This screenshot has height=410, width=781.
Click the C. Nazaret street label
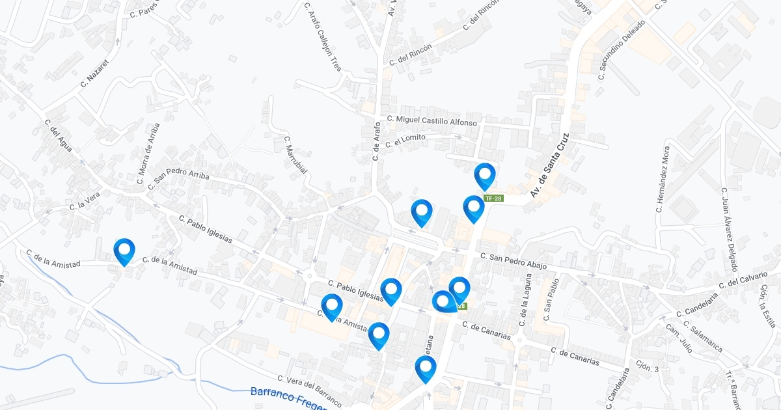[x=94, y=73]
